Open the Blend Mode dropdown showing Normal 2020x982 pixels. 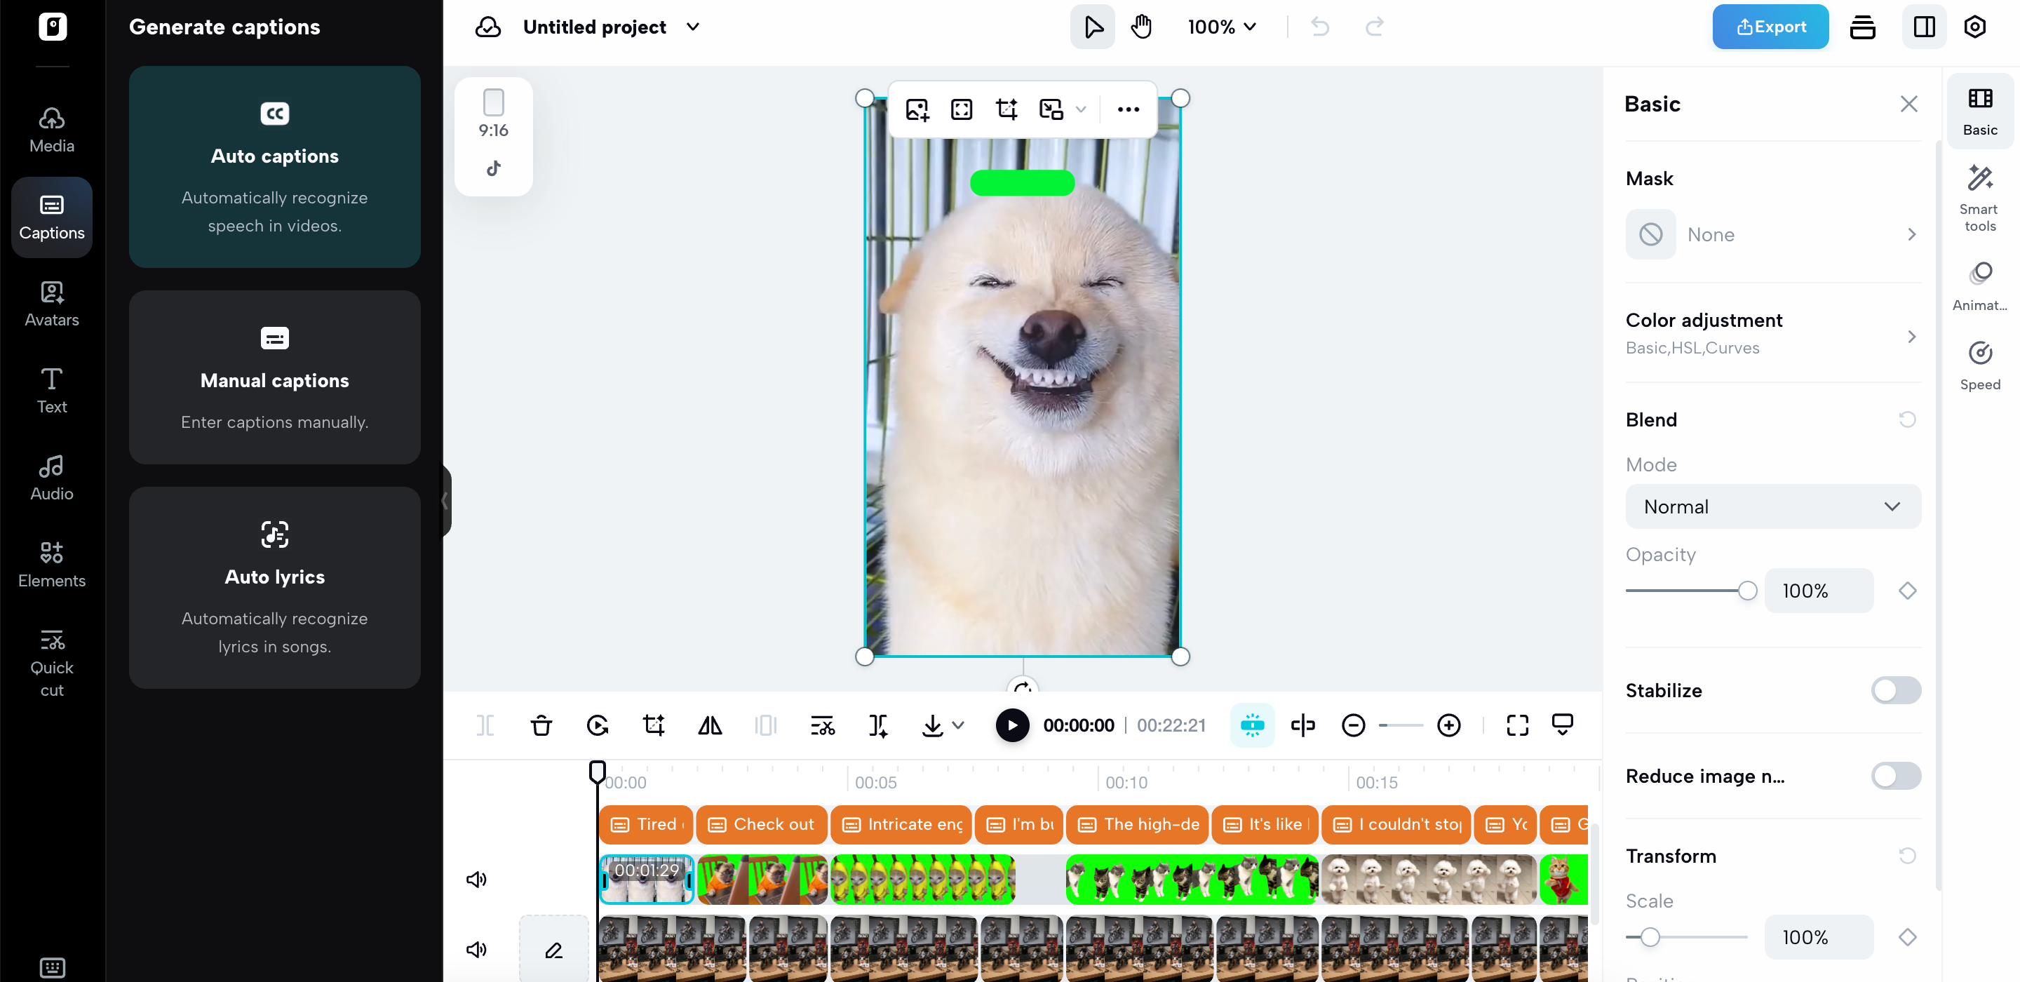pyautogui.click(x=1772, y=506)
